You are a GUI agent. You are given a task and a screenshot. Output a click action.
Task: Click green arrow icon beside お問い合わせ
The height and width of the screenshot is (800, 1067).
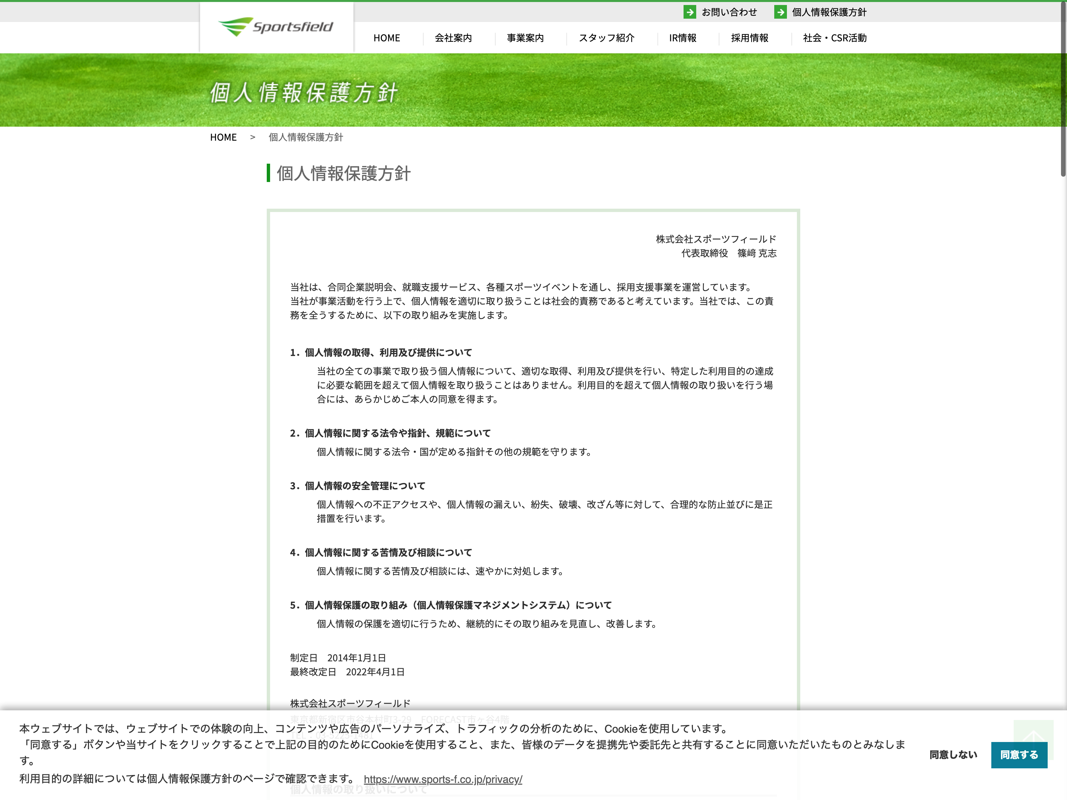pos(689,12)
